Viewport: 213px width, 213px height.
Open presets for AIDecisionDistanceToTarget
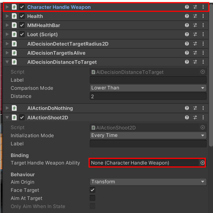coord(195,62)
